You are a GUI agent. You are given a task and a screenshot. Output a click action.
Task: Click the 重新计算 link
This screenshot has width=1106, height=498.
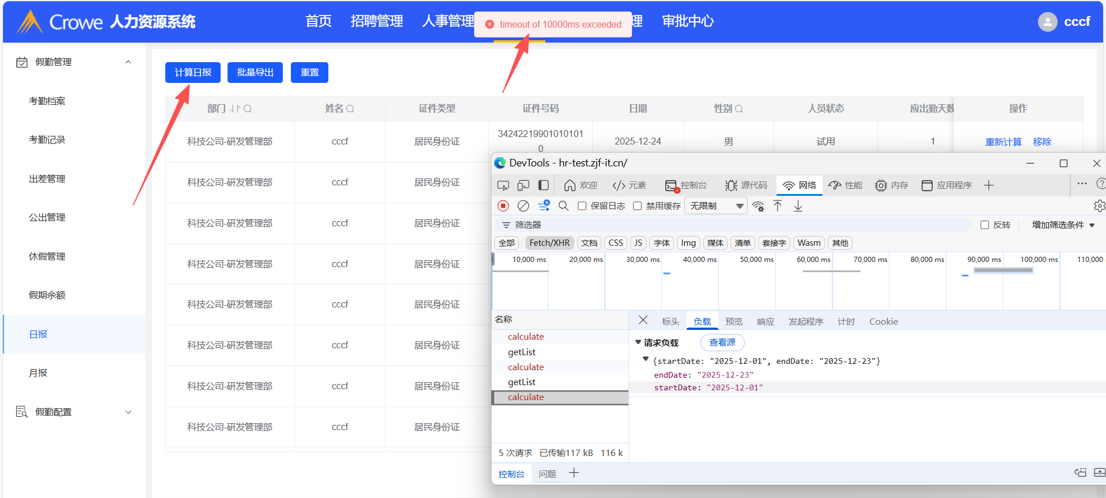click(1003, 142)
